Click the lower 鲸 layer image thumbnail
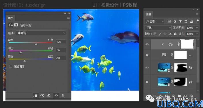The height and width of the screenshot is (108, 203). point(164,82)
